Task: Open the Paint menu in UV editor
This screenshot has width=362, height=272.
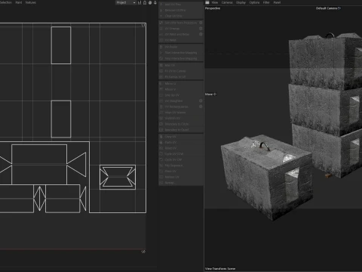Action: [19, 2]
